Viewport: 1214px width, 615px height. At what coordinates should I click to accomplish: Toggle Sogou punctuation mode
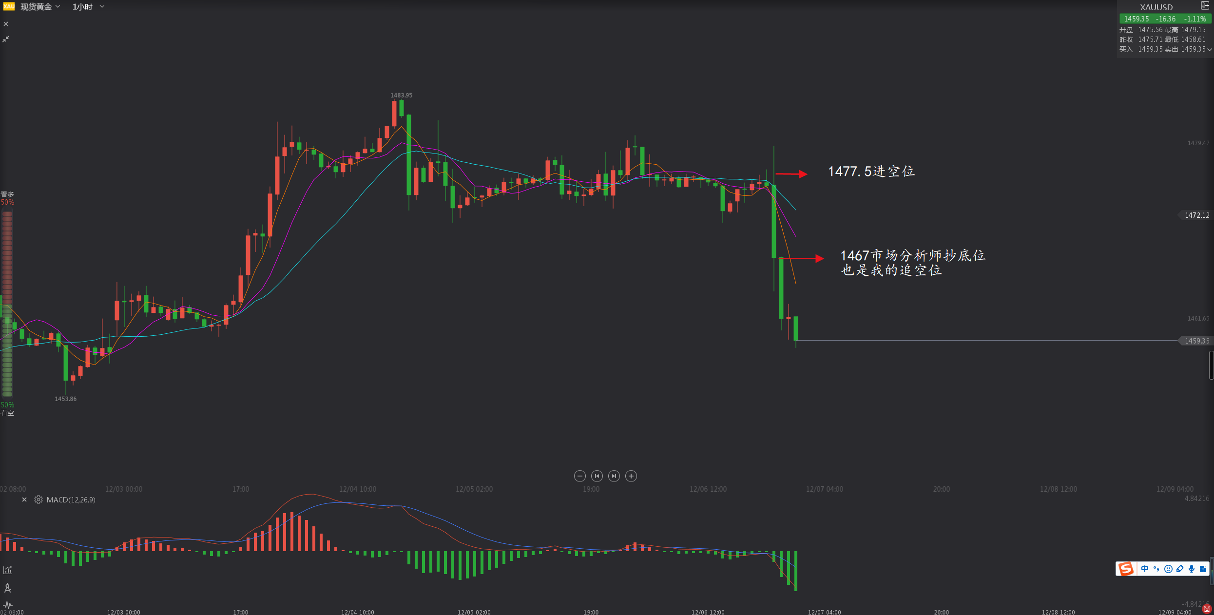click(x=1156, y=569)
